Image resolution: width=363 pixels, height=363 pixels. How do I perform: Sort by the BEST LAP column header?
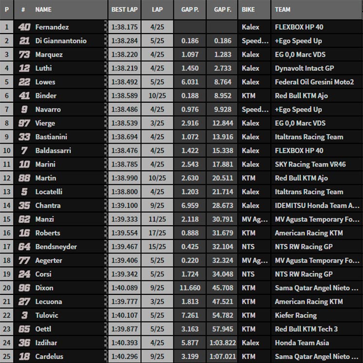point(124,10)
